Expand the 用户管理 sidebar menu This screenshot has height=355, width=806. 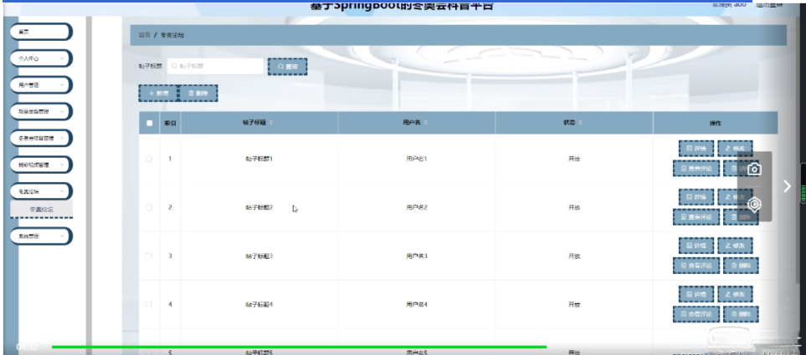[x=41, y=85]
